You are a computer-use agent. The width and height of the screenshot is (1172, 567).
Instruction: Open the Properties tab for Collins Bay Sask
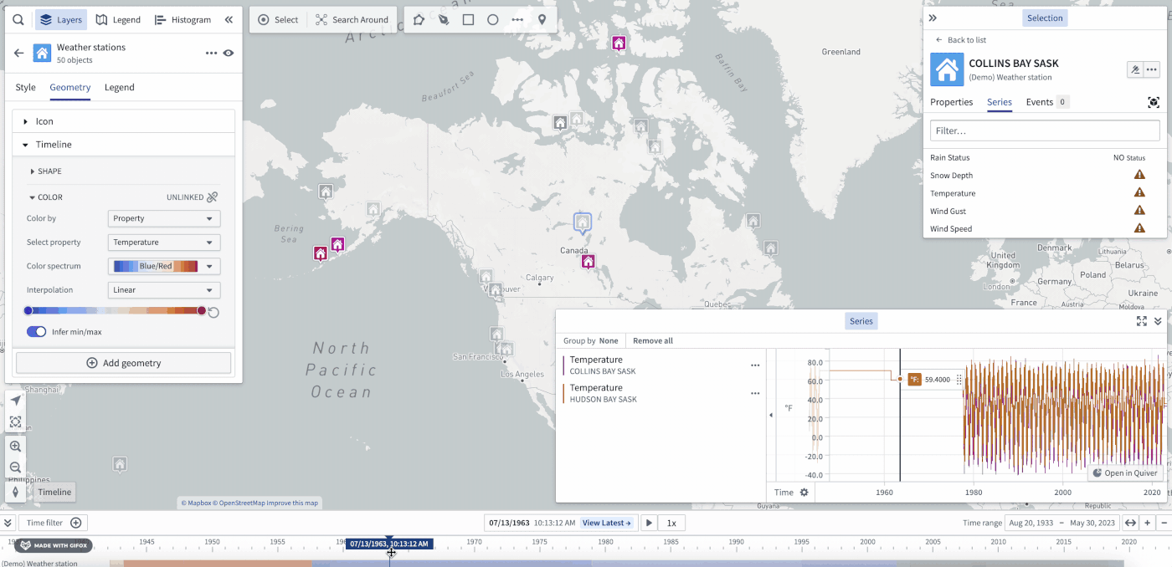pos(952,102)
